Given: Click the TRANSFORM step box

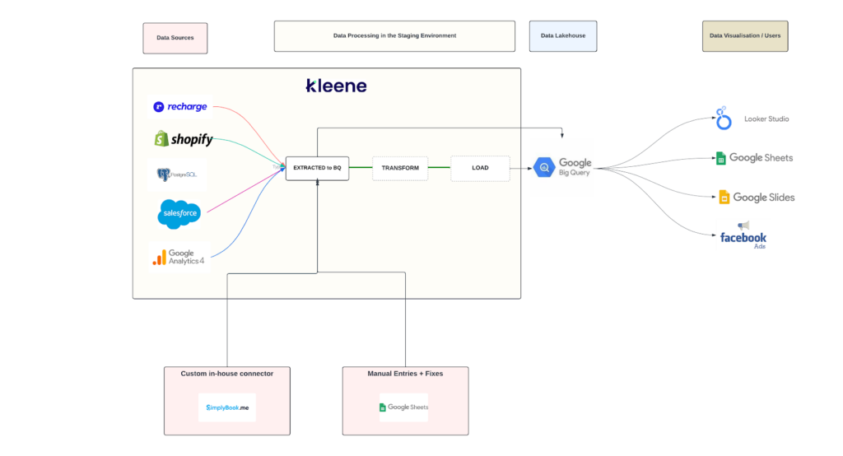Looking at the screenshot, I should click(400, 168).
